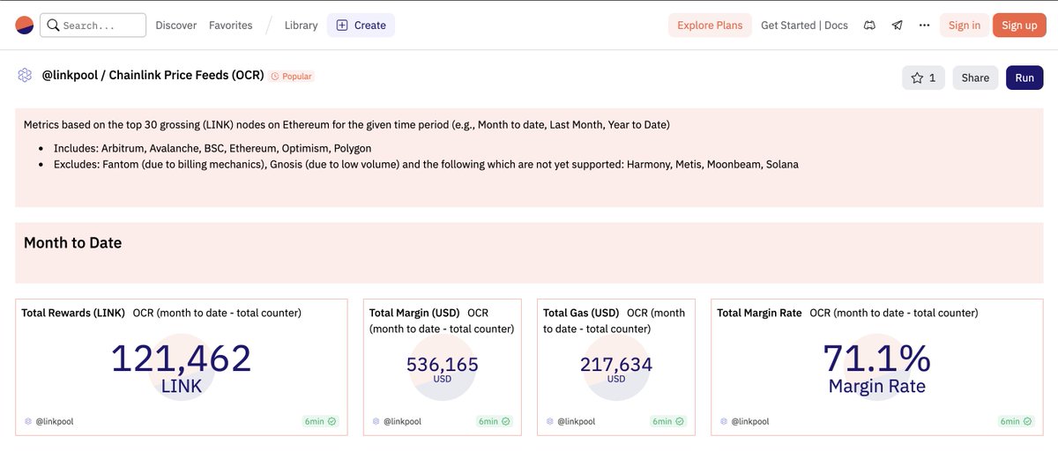Select the 'Excludes: Fantom' bullet line
This screenshot has width=1058, height=451.
click(426, 164)
